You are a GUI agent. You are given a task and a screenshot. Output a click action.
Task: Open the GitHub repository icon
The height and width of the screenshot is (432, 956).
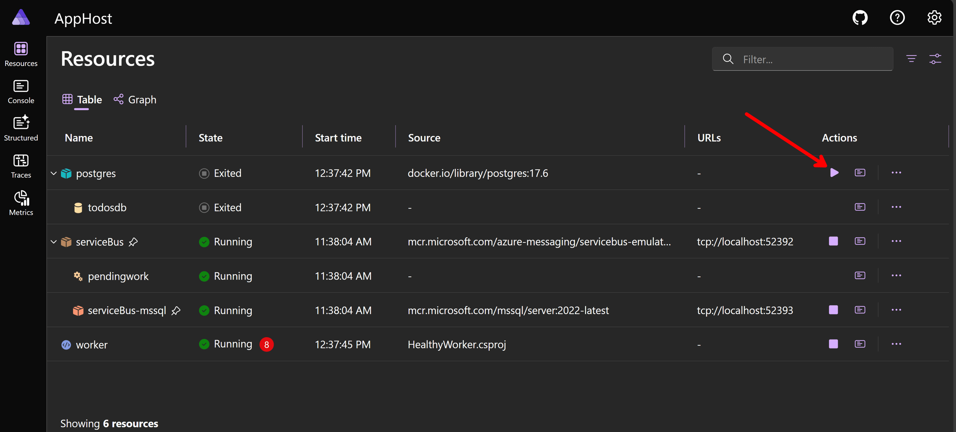click(x=860, y=18)
